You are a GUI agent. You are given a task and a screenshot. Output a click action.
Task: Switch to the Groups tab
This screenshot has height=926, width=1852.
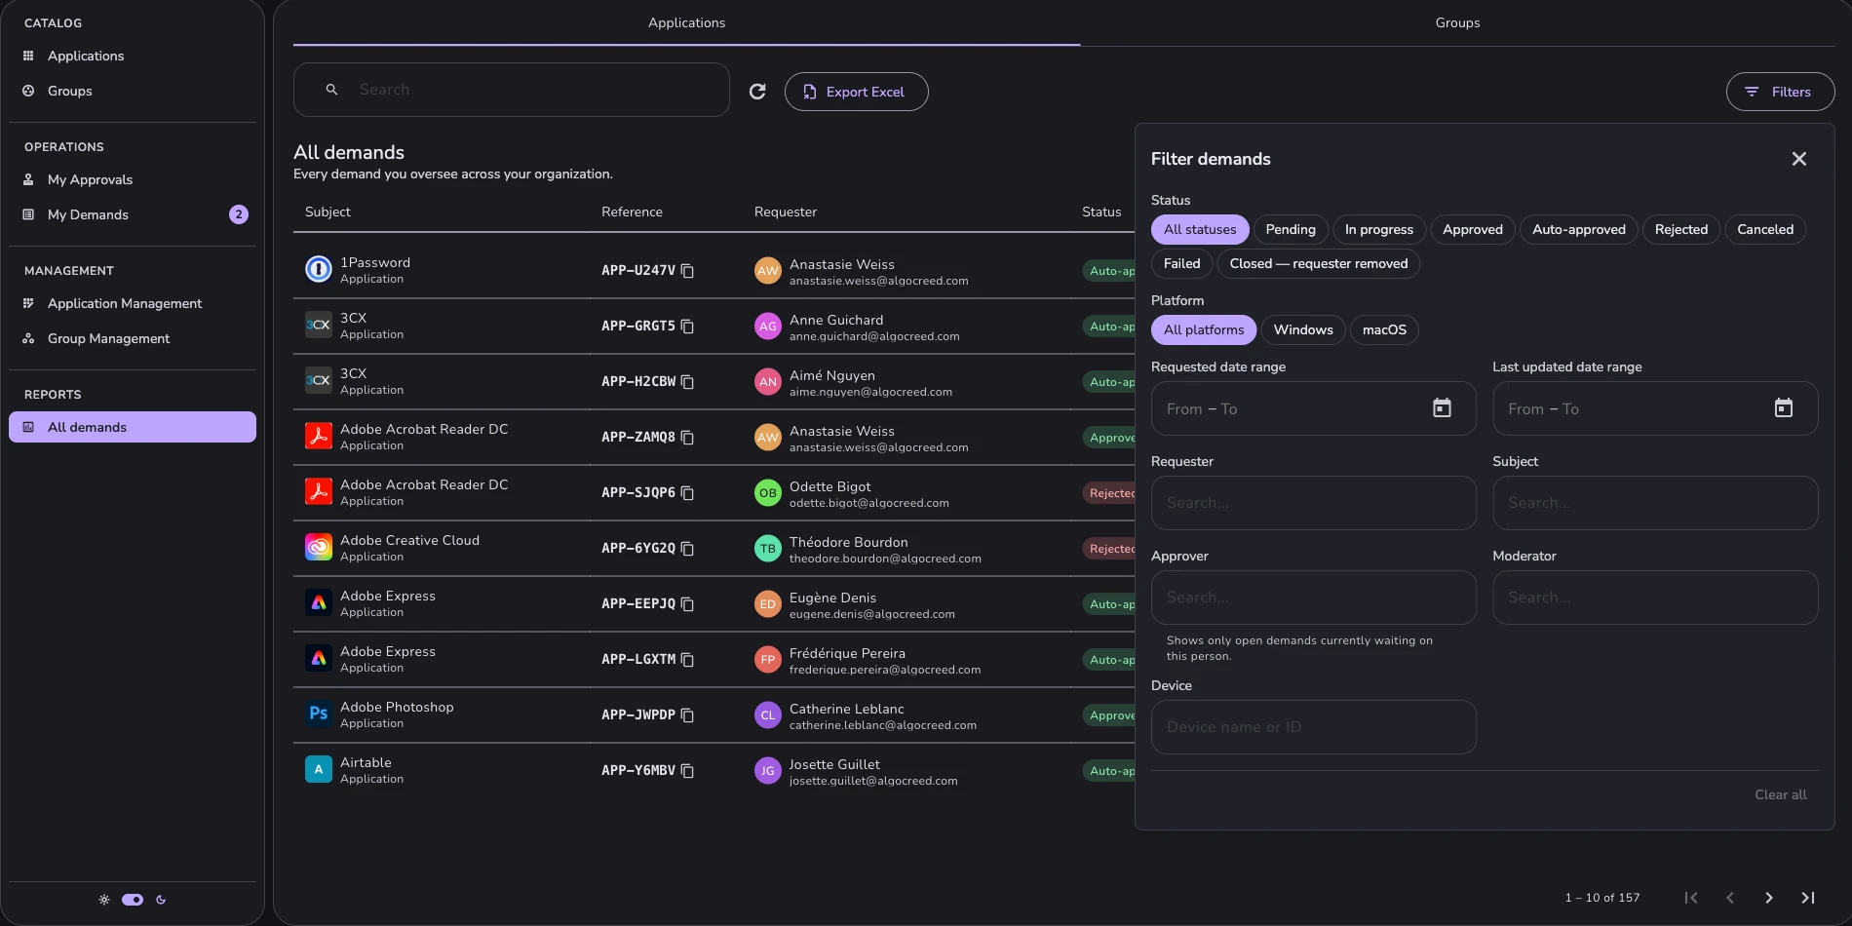[1457, 23]
